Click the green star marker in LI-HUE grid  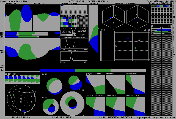click(135, 48)
